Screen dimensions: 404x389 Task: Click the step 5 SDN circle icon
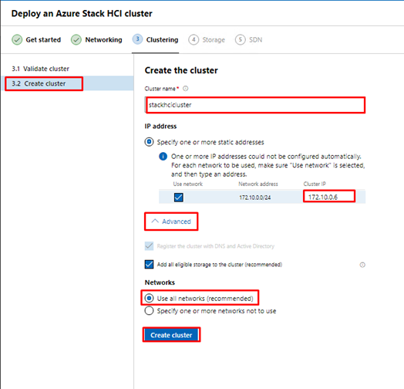(x=241, y=39)
